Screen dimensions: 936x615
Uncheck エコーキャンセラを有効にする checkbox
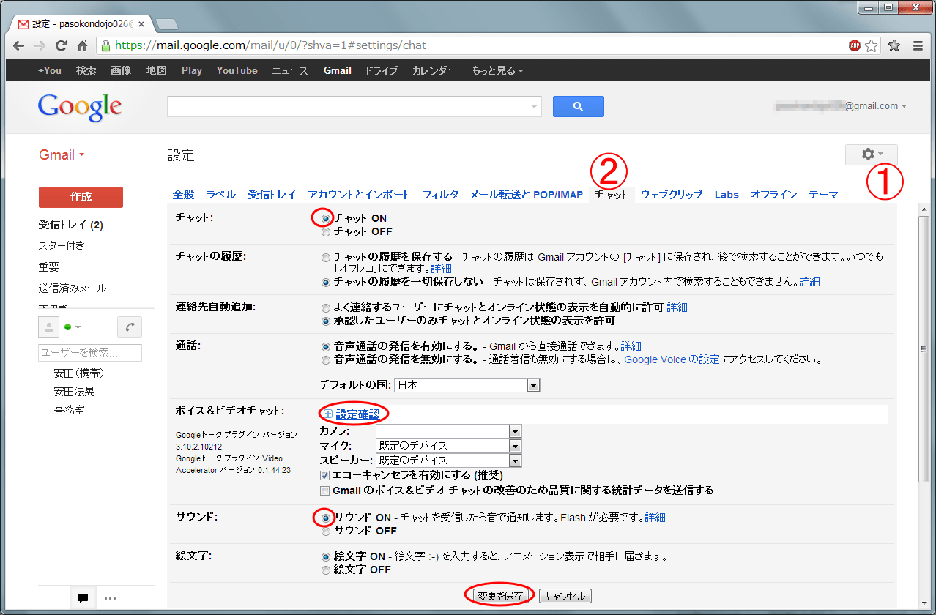[x=325, y=475]
